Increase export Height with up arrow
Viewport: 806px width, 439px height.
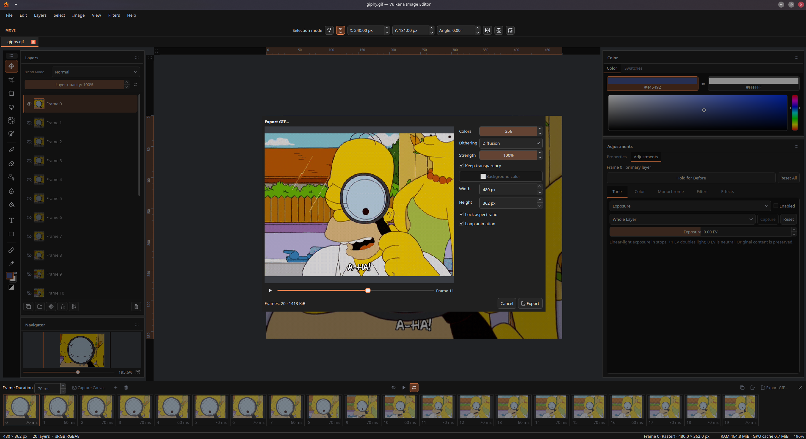pyautogui.click(x=540, y=200)
